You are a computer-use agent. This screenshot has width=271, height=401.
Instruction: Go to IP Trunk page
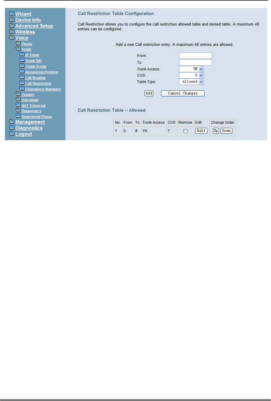tap(32, 55)
